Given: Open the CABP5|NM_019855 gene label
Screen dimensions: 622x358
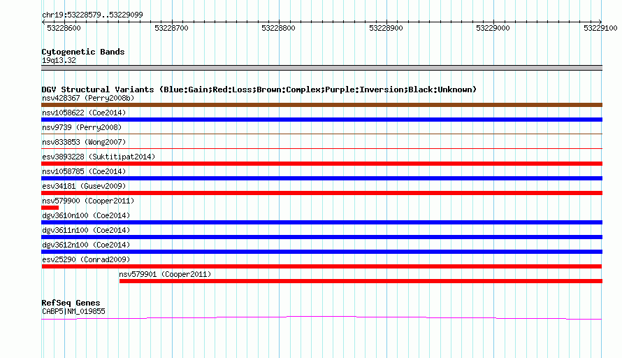Looking at the screenshot, I should click(x=73, y=312).
